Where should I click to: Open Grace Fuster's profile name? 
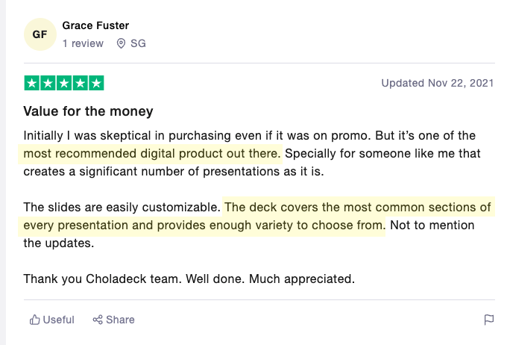coord(95,25)
